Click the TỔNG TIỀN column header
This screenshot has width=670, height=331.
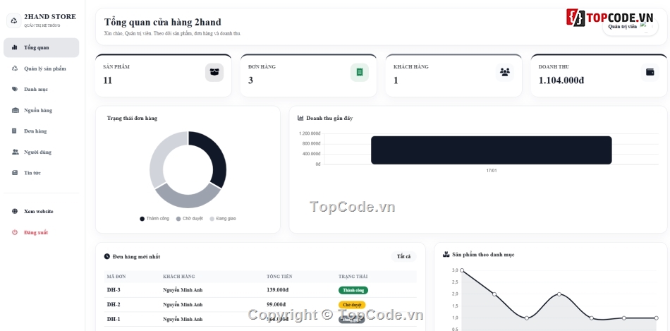click(x=279, y=277)
